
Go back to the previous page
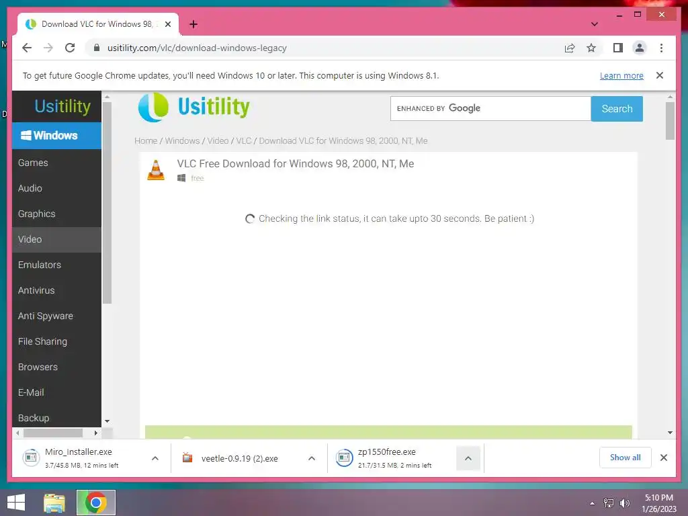[x=27, y=48]
